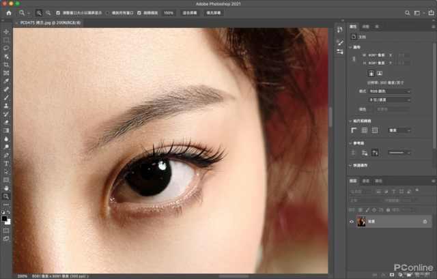Toggle resize windows to fit checkbox
The width and height of the screenshot is (437, 279).
pyautogui.click(x=58, y=13)
